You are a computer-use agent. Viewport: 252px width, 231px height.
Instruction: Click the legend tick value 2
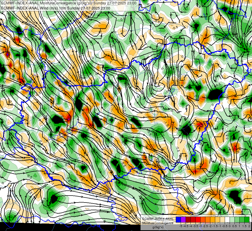249,226
